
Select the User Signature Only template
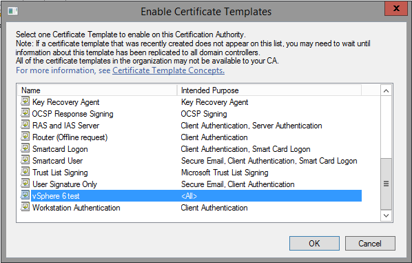coord(64,184)
